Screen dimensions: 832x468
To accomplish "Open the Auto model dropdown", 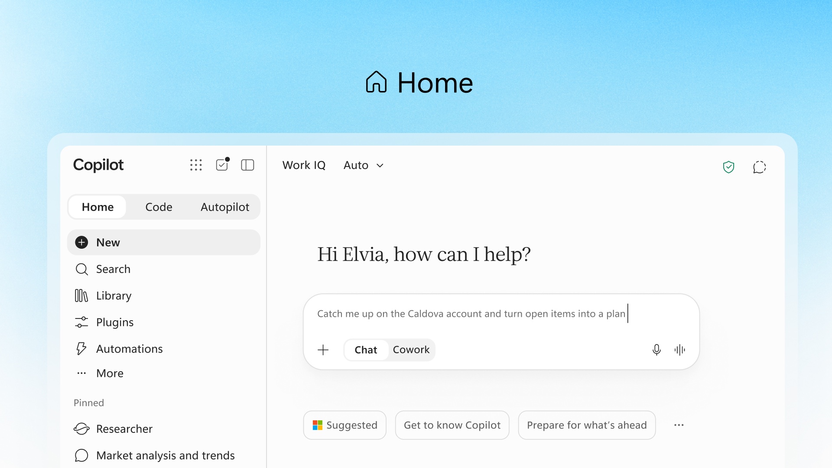I will point(364,165).
